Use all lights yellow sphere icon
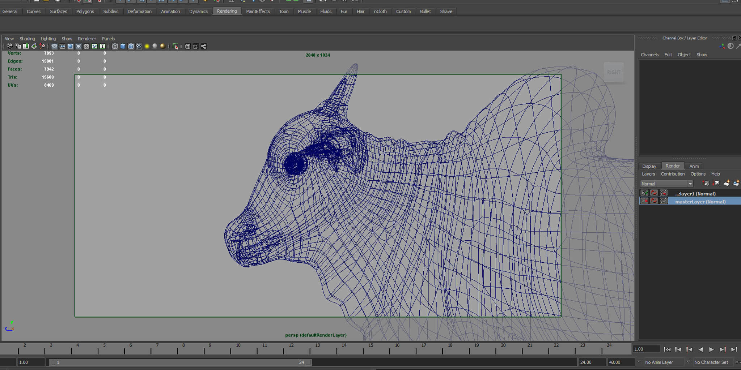This screenshot has width=741, height=370. [x=147, y=46]
